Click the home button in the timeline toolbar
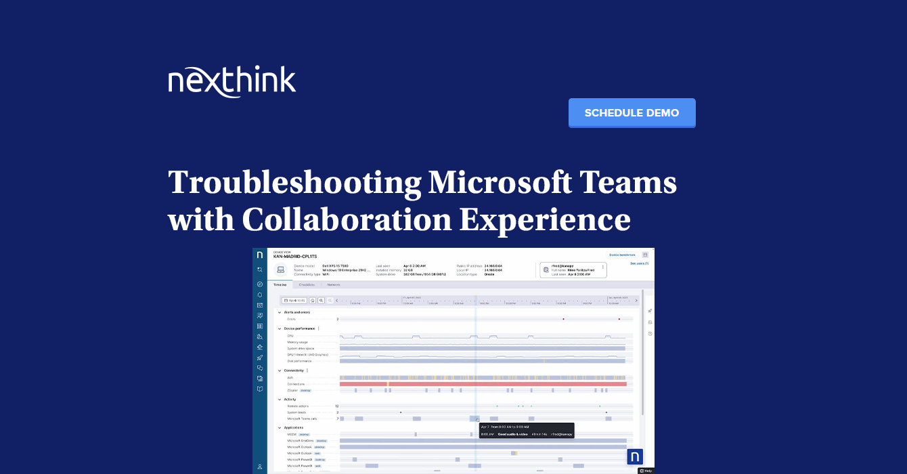The height and width of the screenshot is (474, 907). click(313, 300)
